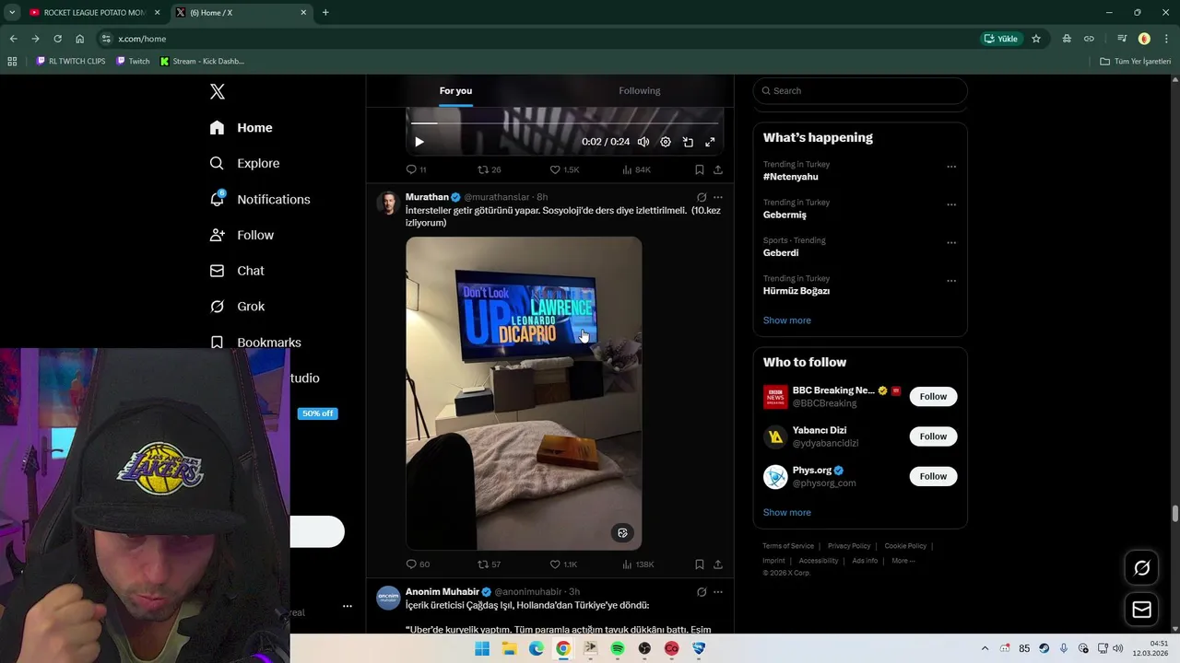Open floating messages envelope button
Image resolution: width=1180 pixels, height=663 pixels.
(1141, 610)
